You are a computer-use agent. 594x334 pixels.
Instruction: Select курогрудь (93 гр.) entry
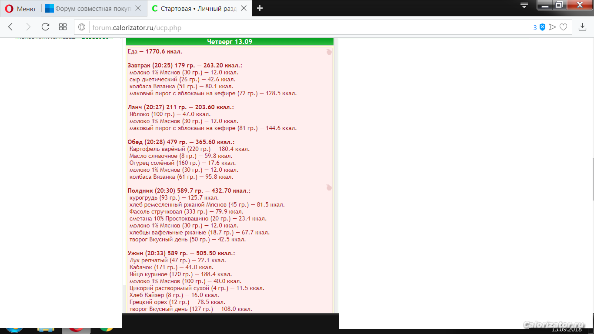174,198
